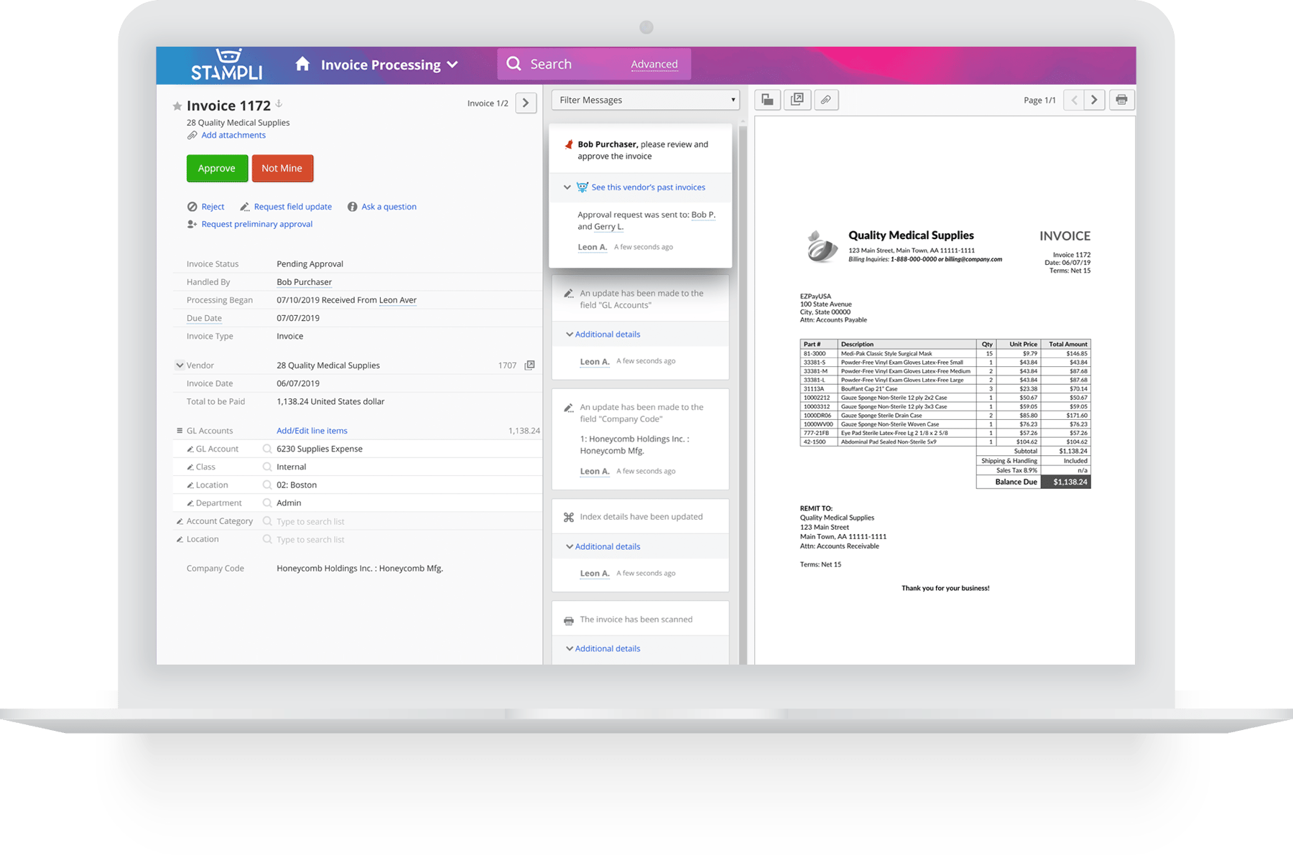Click Leon A. on approval request message
The image size is (1293, 855).
pyautogui.click(x=593, y=247)
